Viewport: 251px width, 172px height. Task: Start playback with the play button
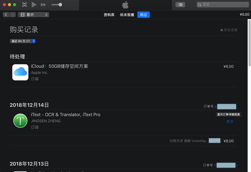coord(34,5)
